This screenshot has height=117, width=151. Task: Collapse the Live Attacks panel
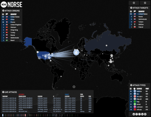[x=3, y=92]
